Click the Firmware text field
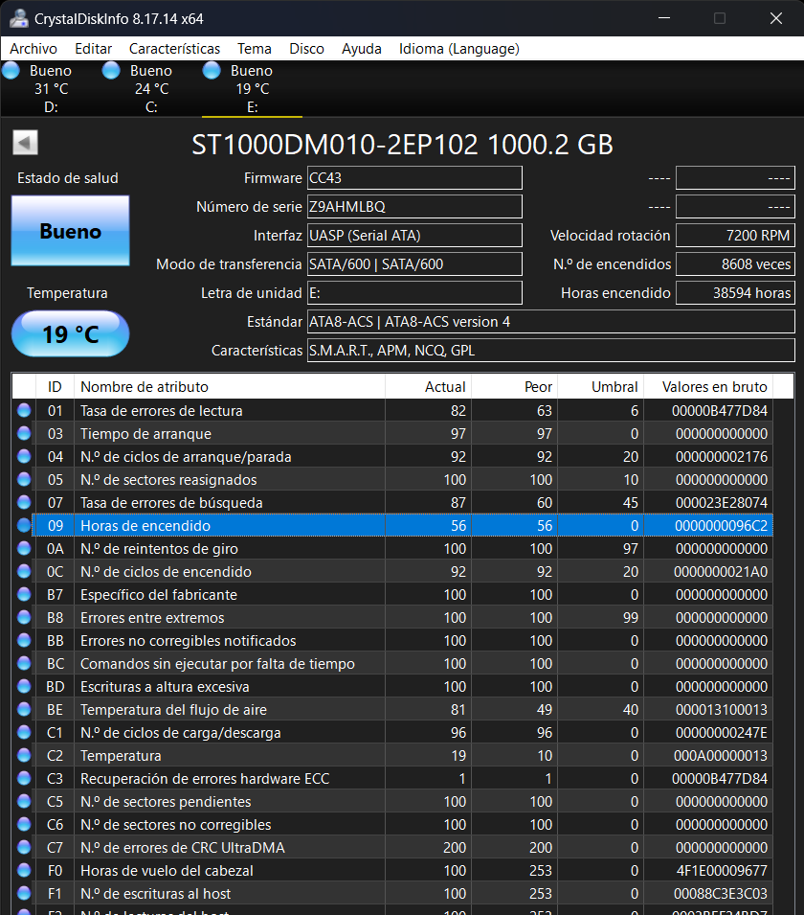Screen dimensions: 804x915 (x=414, y=177)
